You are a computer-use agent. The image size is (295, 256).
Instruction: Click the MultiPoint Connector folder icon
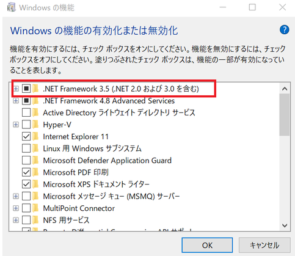[35, 208]
